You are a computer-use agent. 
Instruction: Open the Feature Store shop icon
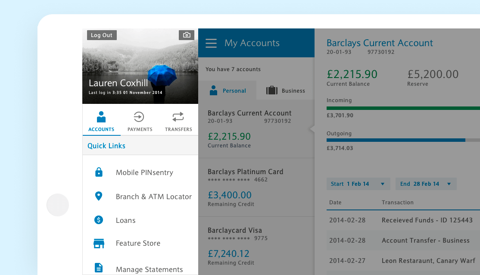pos(99,244)
